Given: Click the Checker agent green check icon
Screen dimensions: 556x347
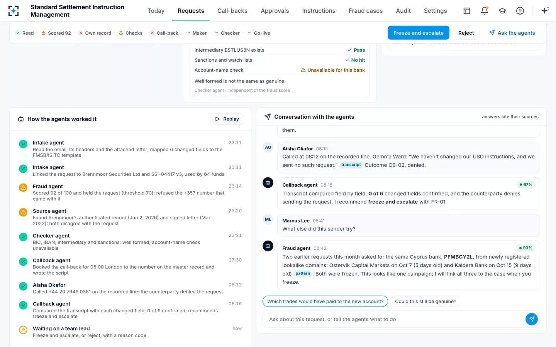Looking at the screenshot, I should click(x=23, y=237).
